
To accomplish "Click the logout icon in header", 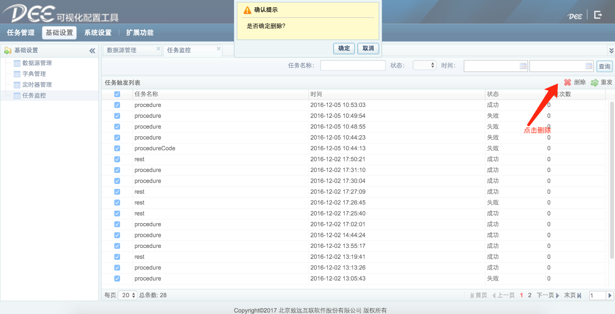I will coord(598,15).
